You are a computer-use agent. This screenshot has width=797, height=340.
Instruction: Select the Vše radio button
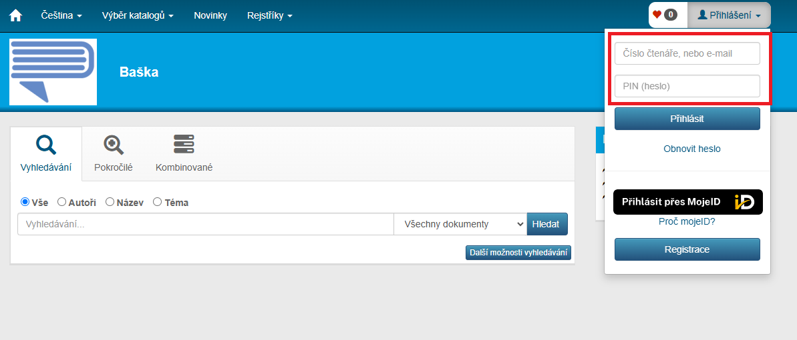(25, 202)
